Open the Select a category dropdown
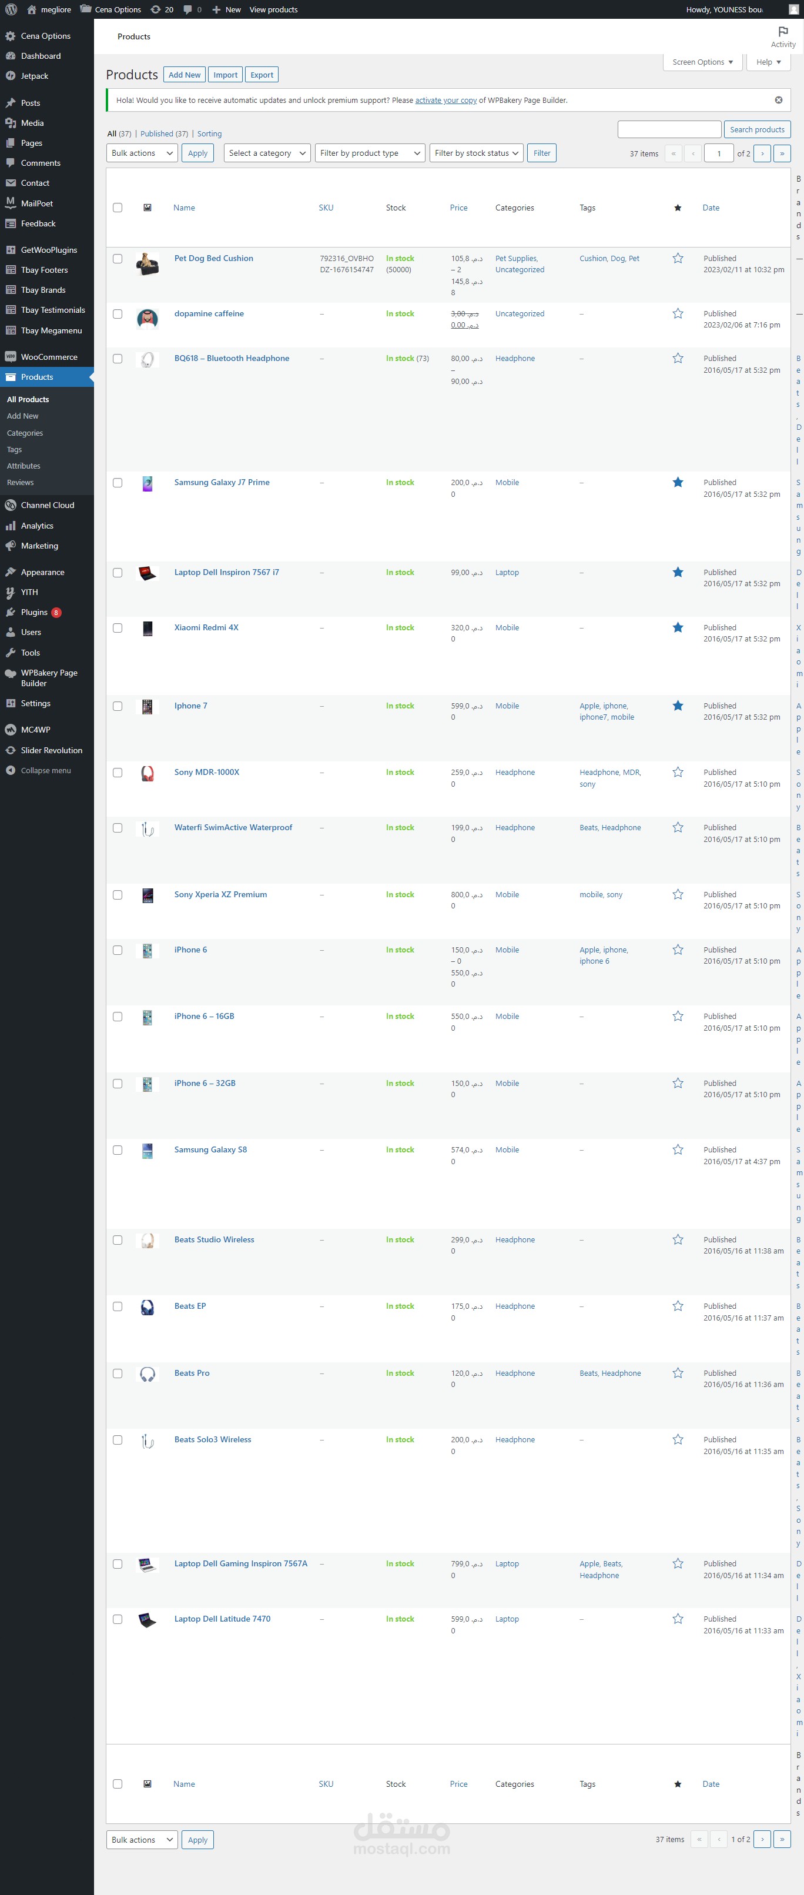804x1895 pixels. [x=267, y=153]
